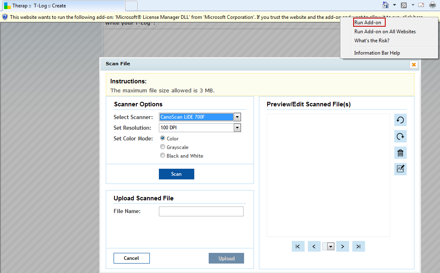Click the Therap tab favicon

[7, 6]
